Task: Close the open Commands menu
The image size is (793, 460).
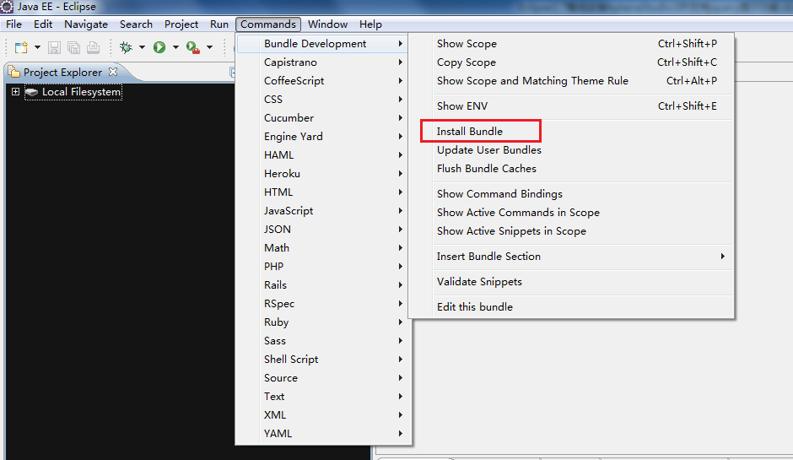Action: pyautogui.click(x=268, y=24)
